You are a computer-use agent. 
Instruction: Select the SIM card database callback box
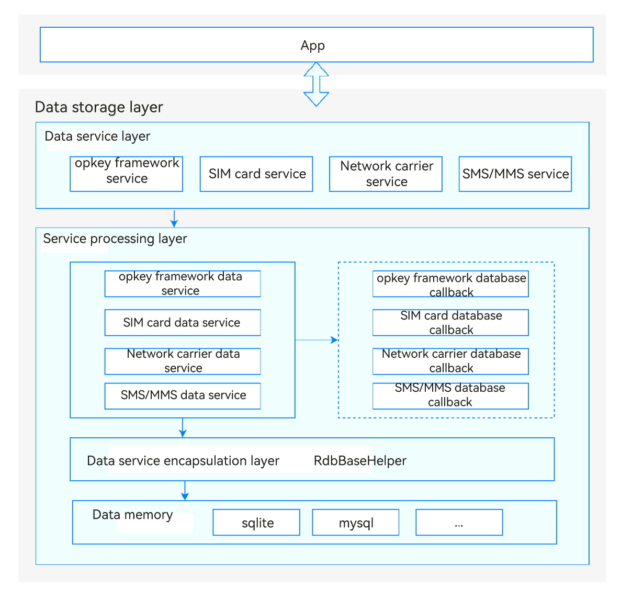click(x=450, y=323)
